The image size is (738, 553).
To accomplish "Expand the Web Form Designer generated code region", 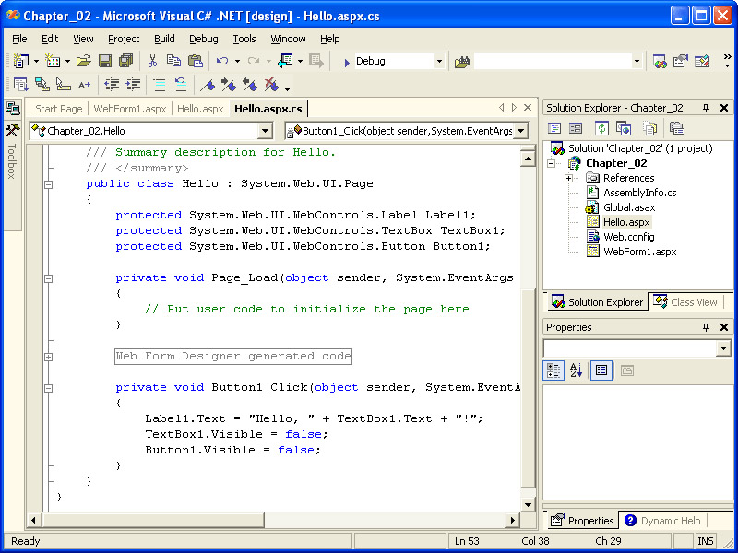I will pos(48,356).
